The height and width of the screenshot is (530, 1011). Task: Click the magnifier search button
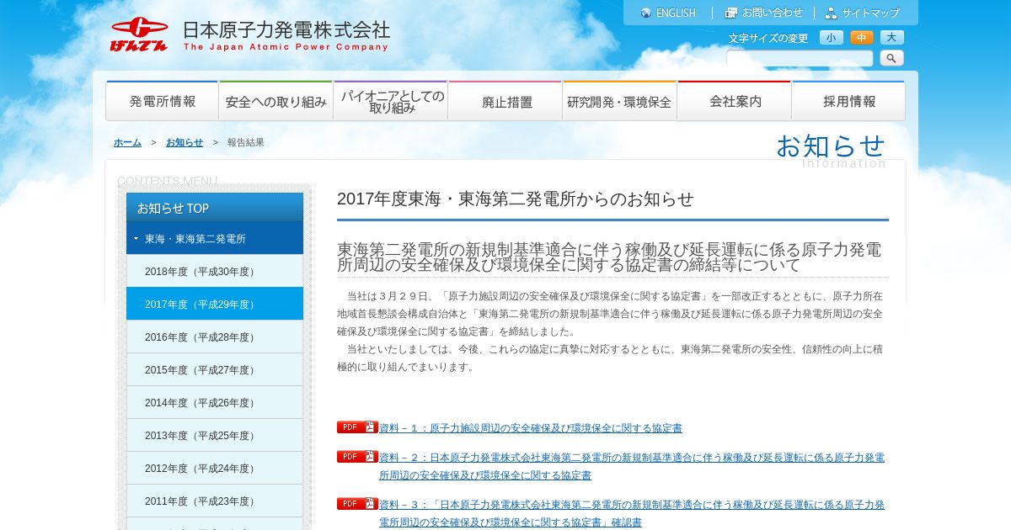(891, 58)
